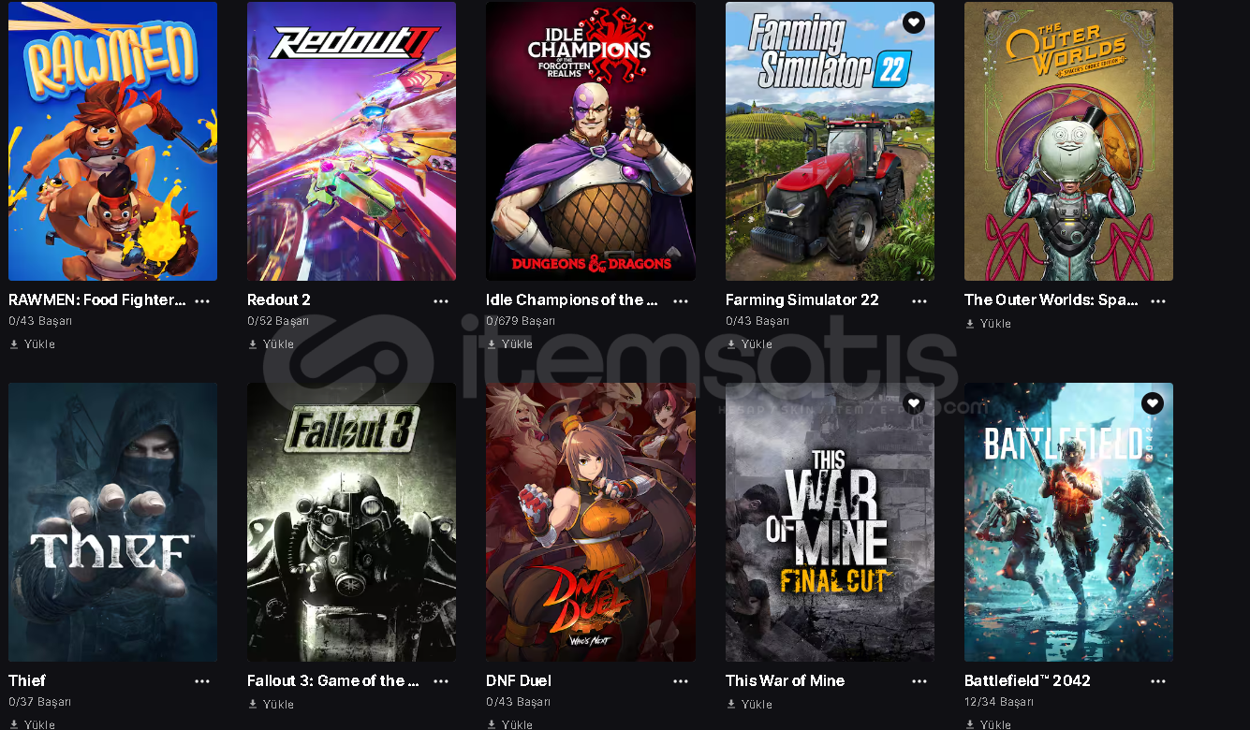Open the three-dot menu for DNF Duel
The height and width of the screenshot is (730, 1250).
click(x=681, y=681)
